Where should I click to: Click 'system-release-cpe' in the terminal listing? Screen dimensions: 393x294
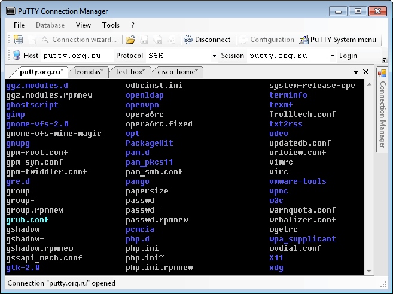(x=312, y=86)
